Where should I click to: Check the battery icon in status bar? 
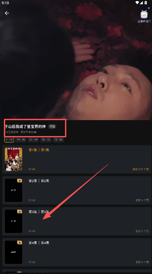tap(146, 3)
